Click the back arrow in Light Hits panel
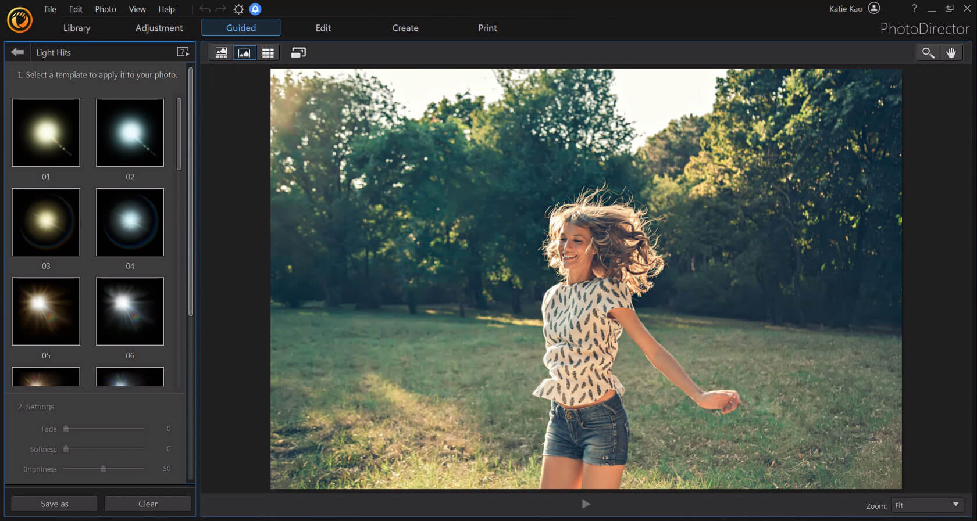 [17, 52]
